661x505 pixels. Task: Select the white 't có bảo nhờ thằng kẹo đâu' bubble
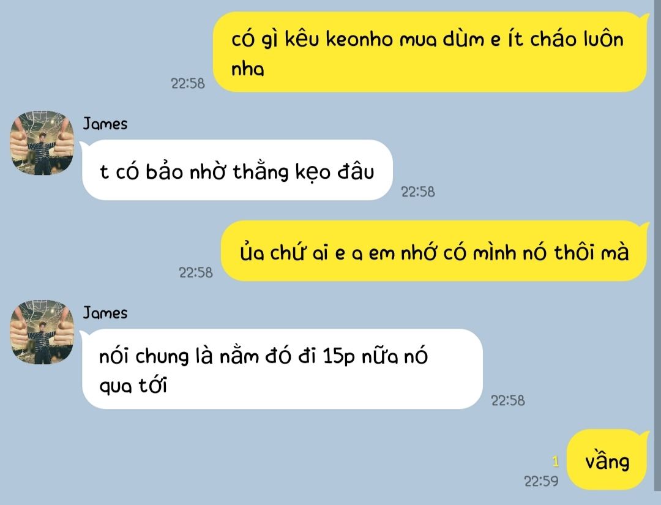coord(237,170)
